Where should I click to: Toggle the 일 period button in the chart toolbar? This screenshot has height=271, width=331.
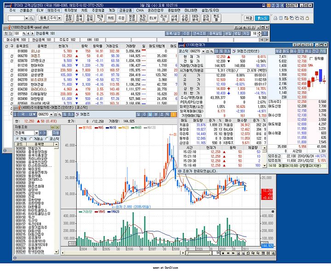(x=138, y=114)
